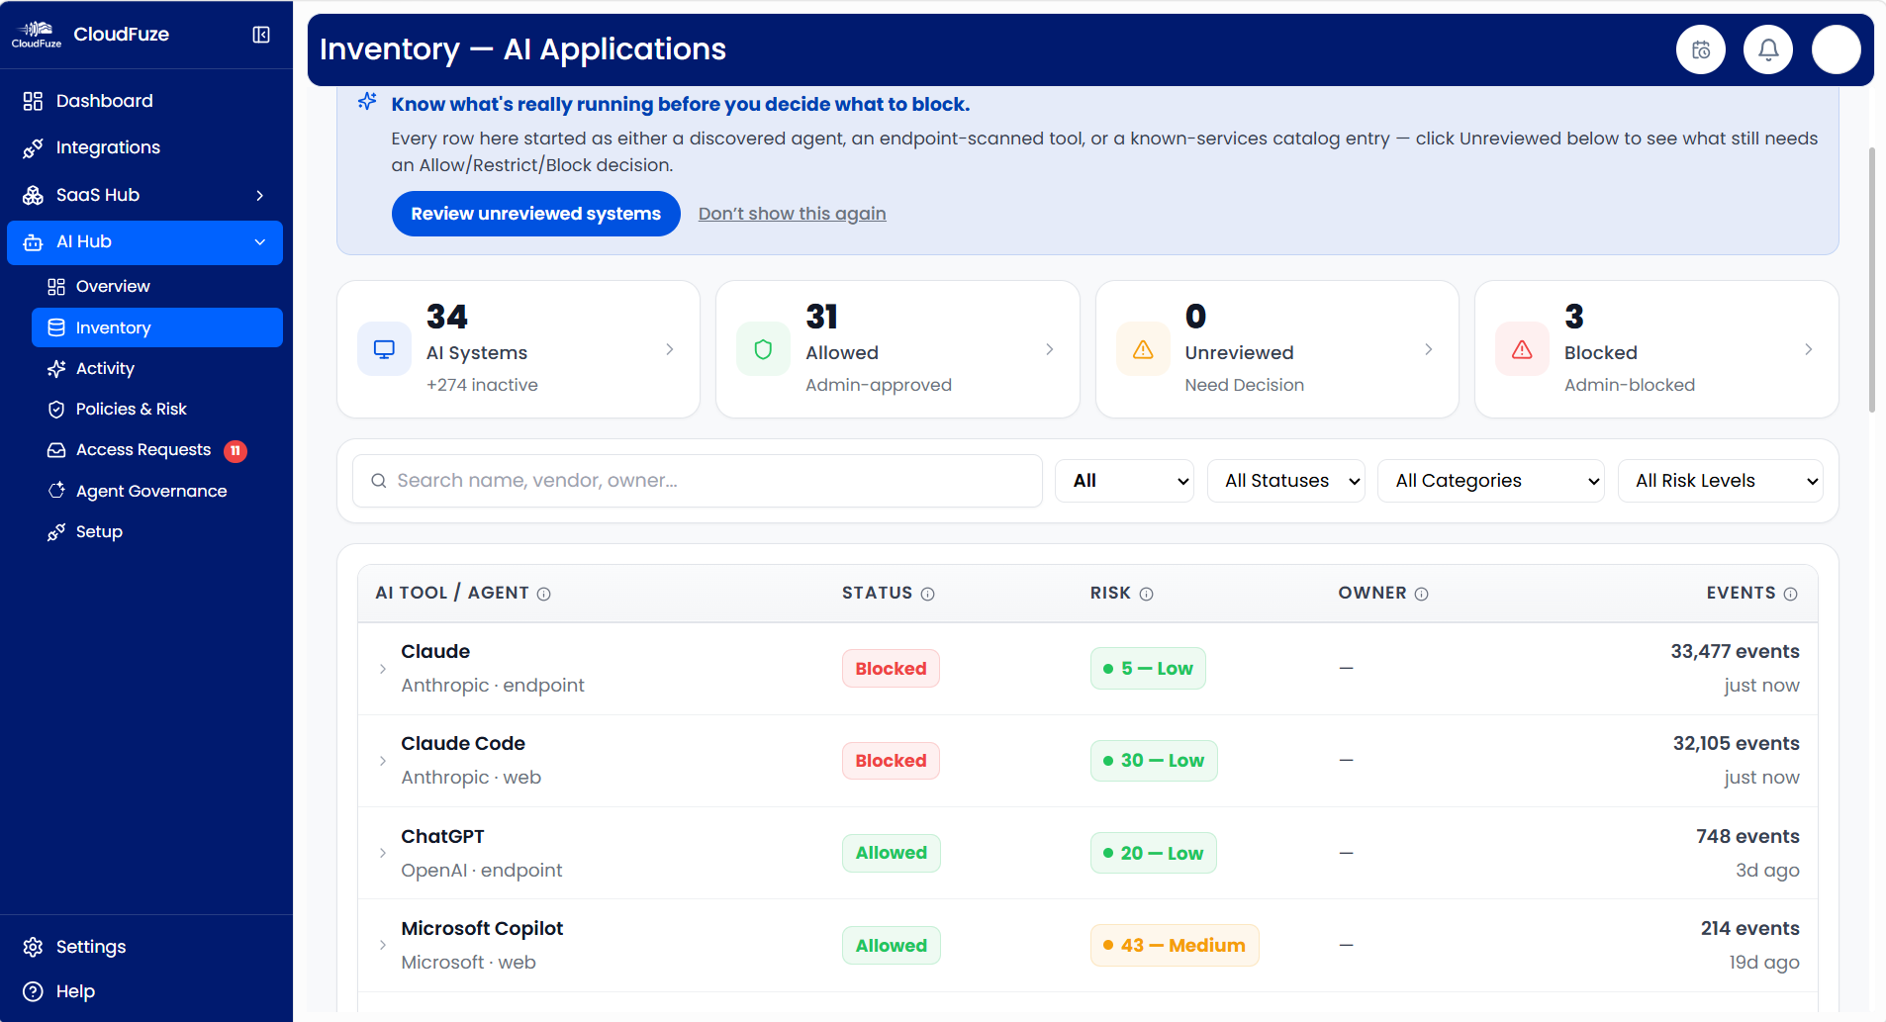Click Don't show this again link

click(x=792, y=214)
